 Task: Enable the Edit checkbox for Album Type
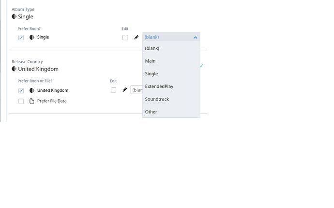(x=125, y=38)
